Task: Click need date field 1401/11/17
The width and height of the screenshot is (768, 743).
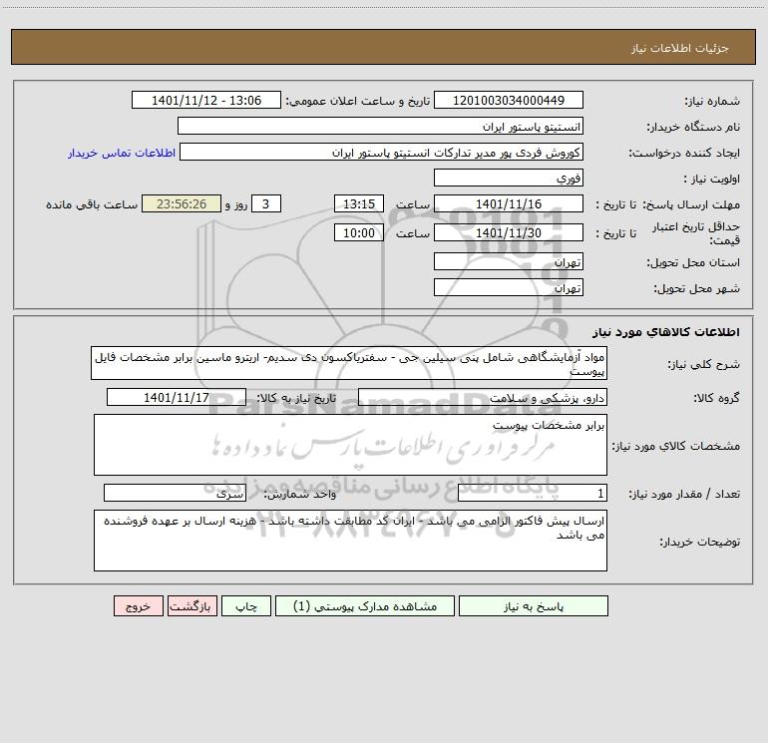Action: click(x=177, y=397)
